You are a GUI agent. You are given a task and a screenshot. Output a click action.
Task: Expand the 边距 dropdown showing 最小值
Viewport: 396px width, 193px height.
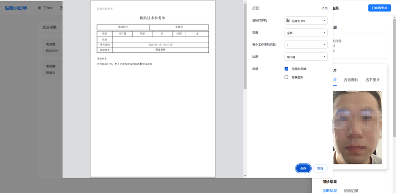306,57
